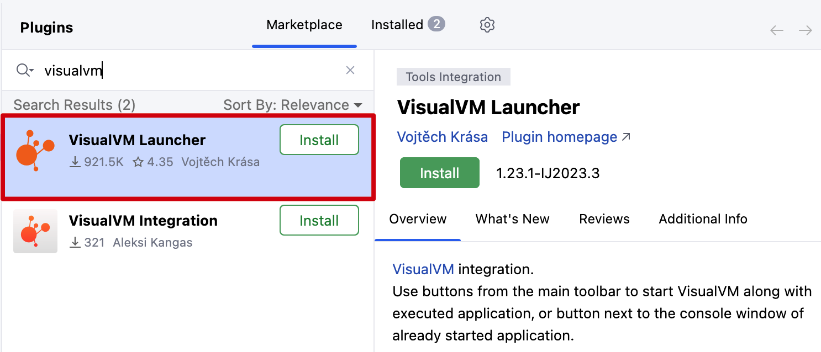Click the search magnifier options icon
The image size is (821, 352).
click(x=25, y=70)
